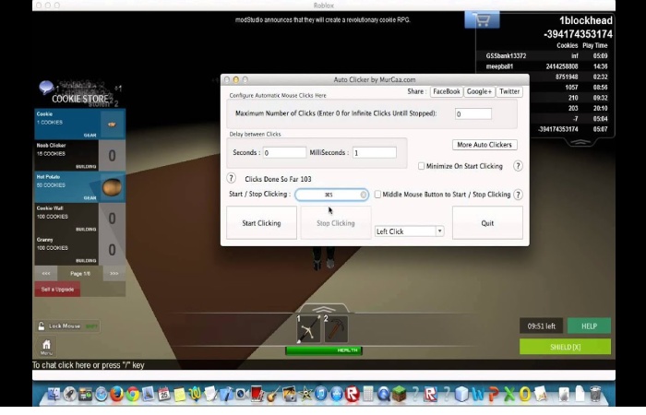The height and width of the screenshot is (415, 646).
Task: Select hotbar slot 1 tool
Action: point(308,328)
